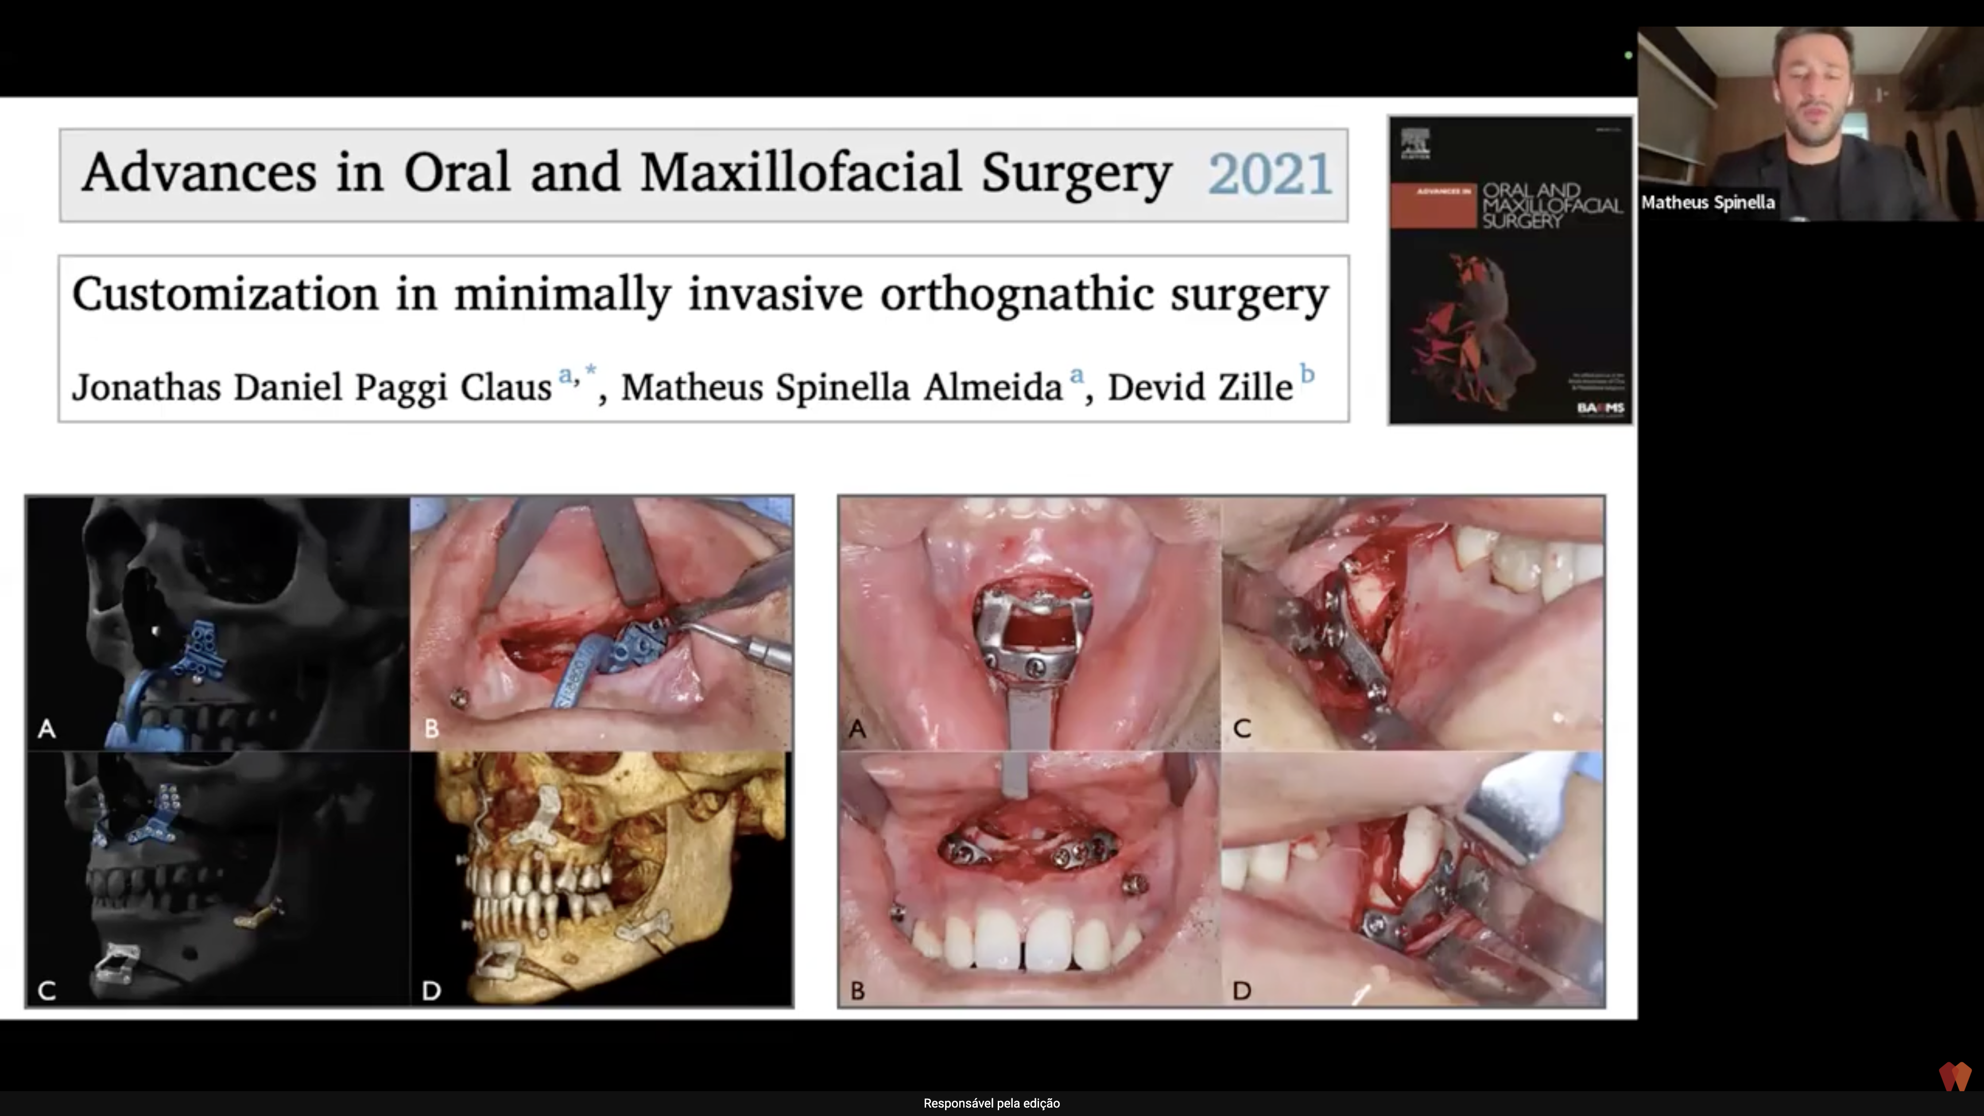Click author Jonathas Daniel Paggi Claus
The height and width of the screenshot is (1116, 1984).
coord(312,387)
